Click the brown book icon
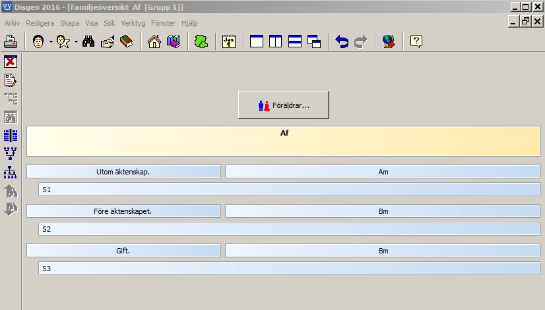The width and height of the screenshot is (545, 310). (126, 42)
